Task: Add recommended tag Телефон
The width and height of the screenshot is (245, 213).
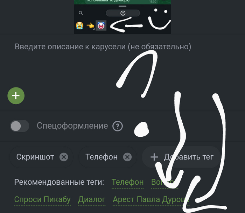Action: [127, 182]
